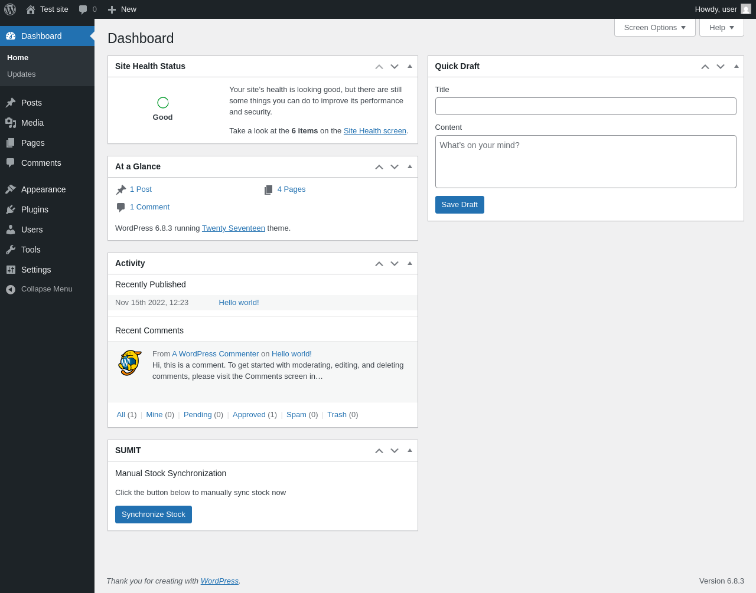The height and width of the screenshot is (593, 756).
Task: Toggle the Site Health Status panel
Action: coord(410,66)
